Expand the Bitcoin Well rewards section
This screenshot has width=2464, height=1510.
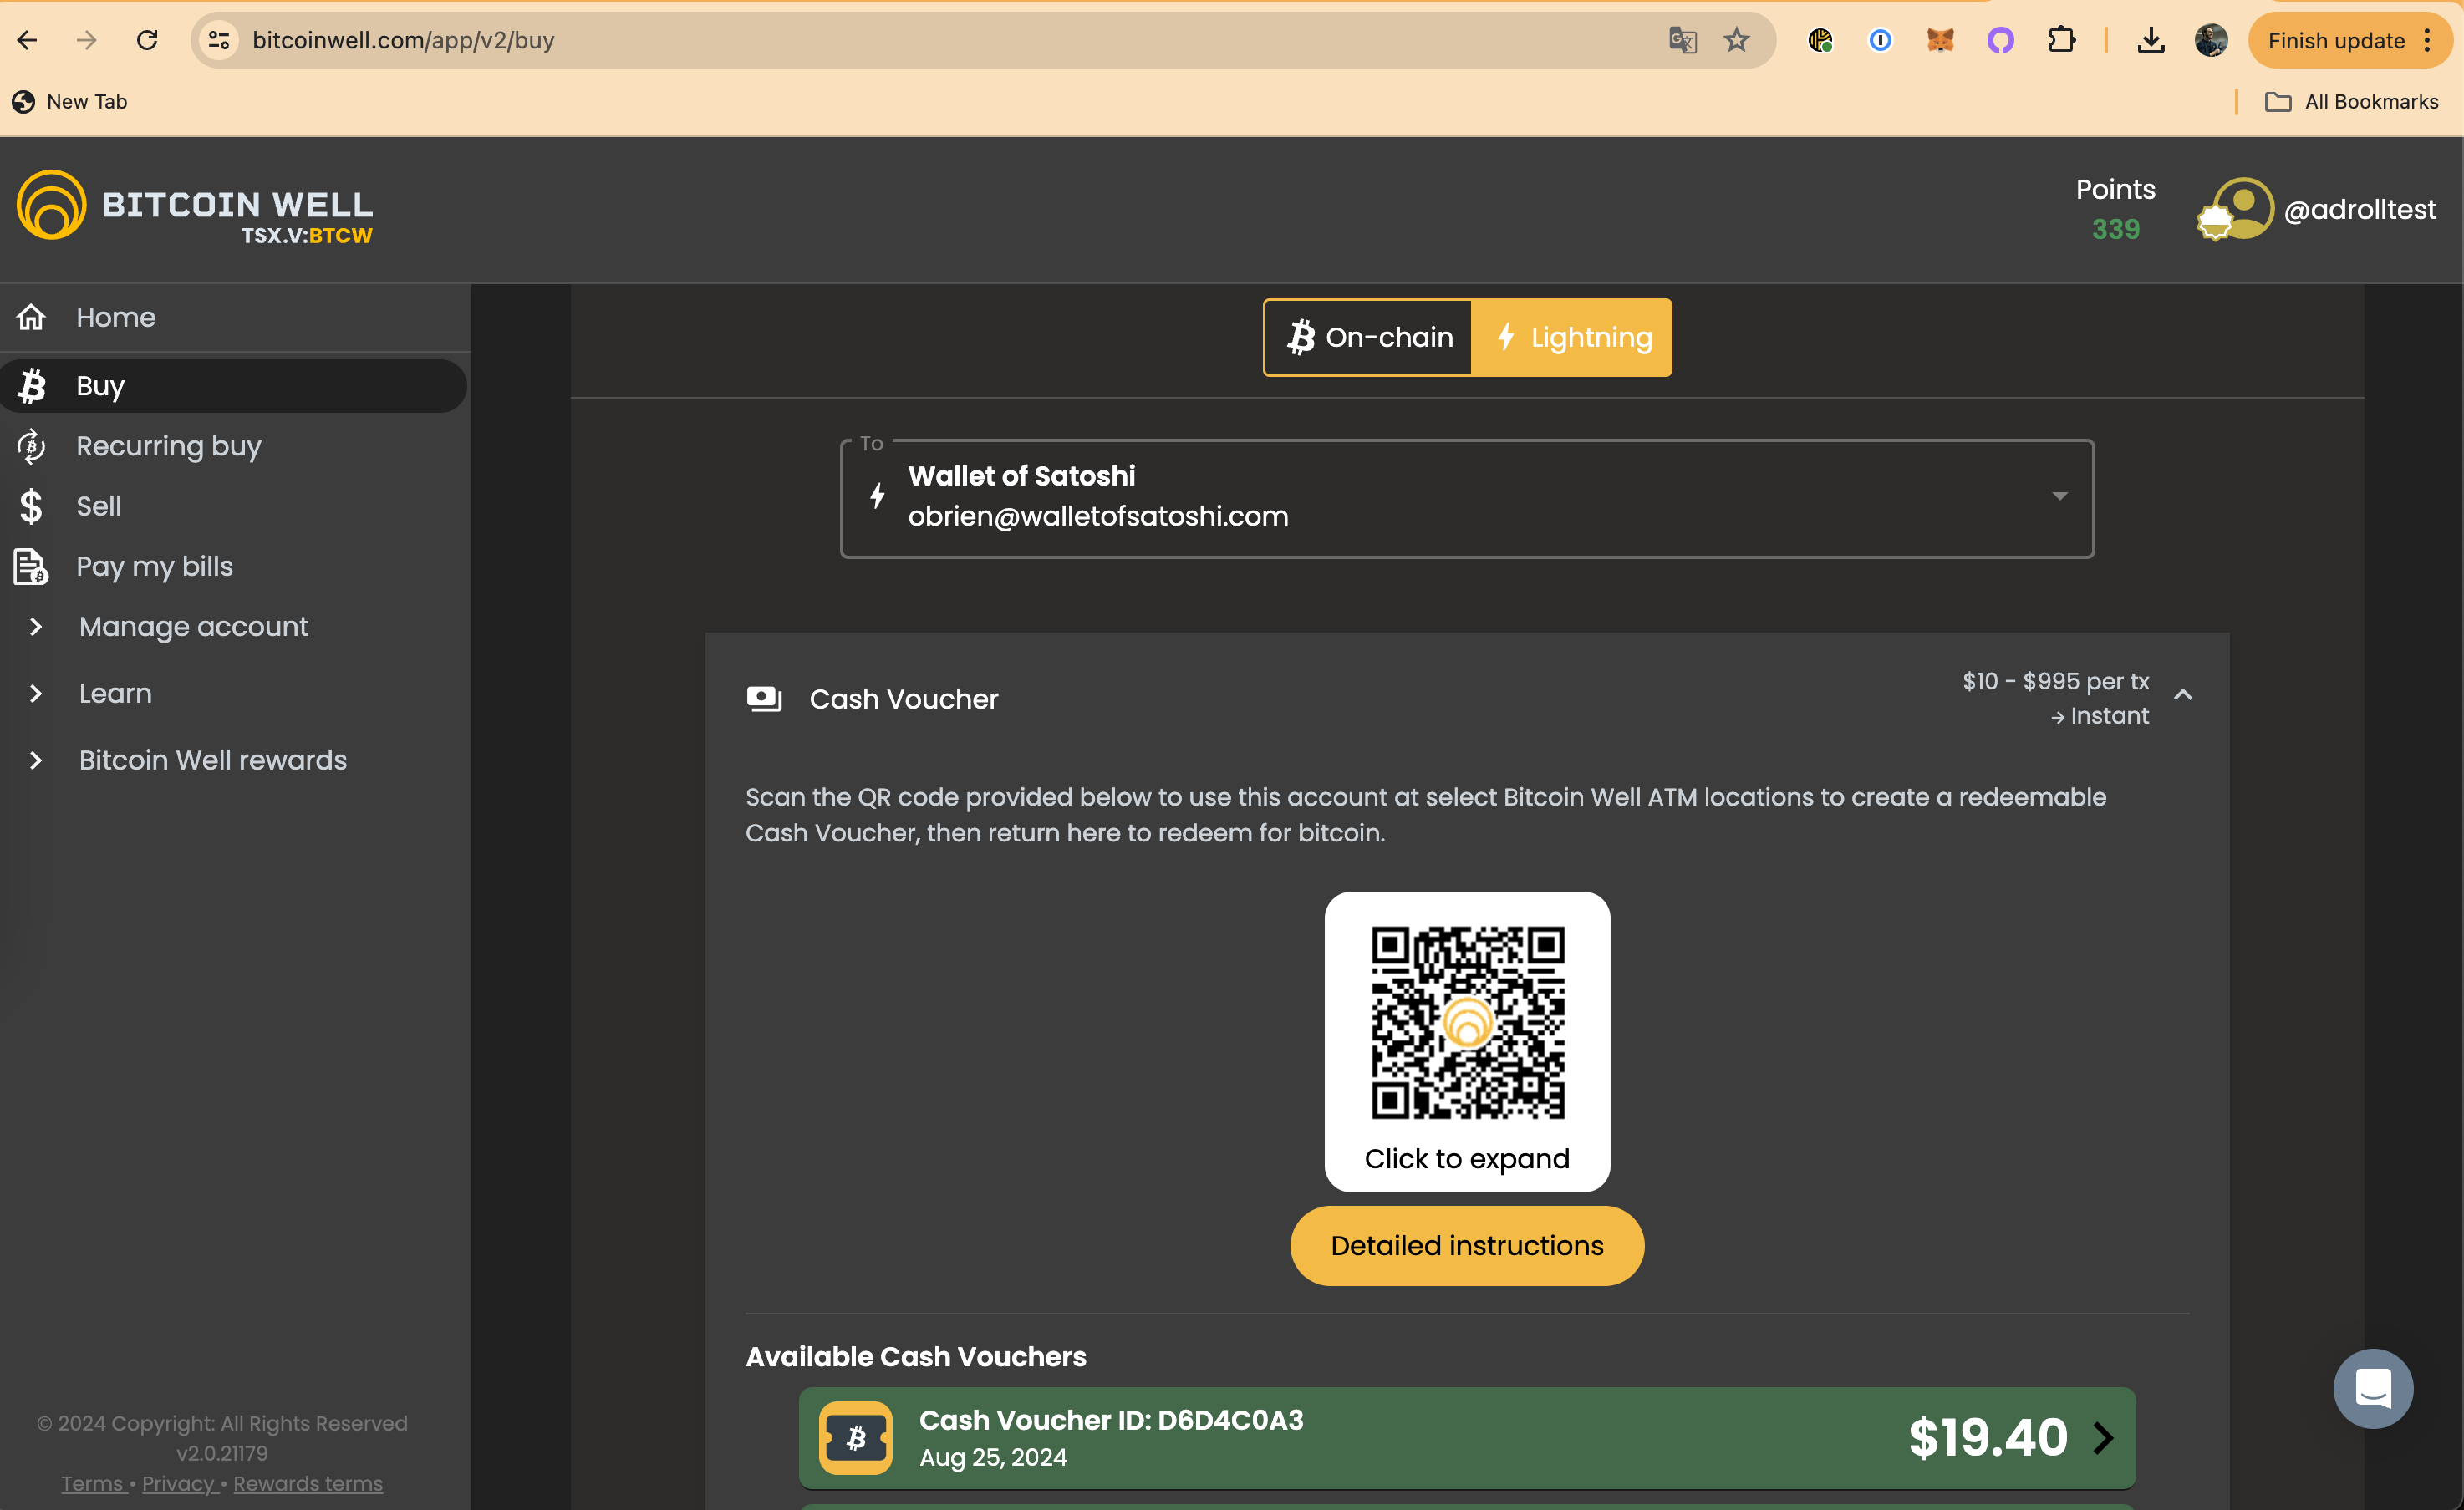(234, 760)
